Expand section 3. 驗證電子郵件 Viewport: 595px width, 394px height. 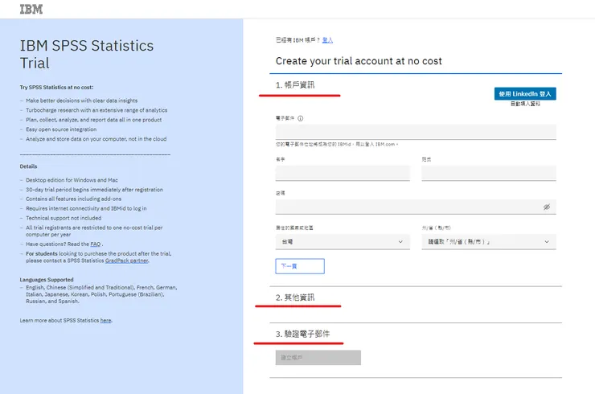[x=303, y=334]
